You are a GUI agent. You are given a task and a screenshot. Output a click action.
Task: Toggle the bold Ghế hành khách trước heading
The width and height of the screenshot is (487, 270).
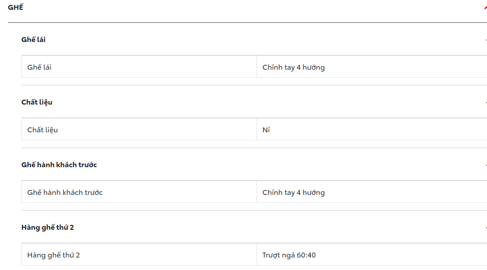pyautogui.click(x=59, y=165)
